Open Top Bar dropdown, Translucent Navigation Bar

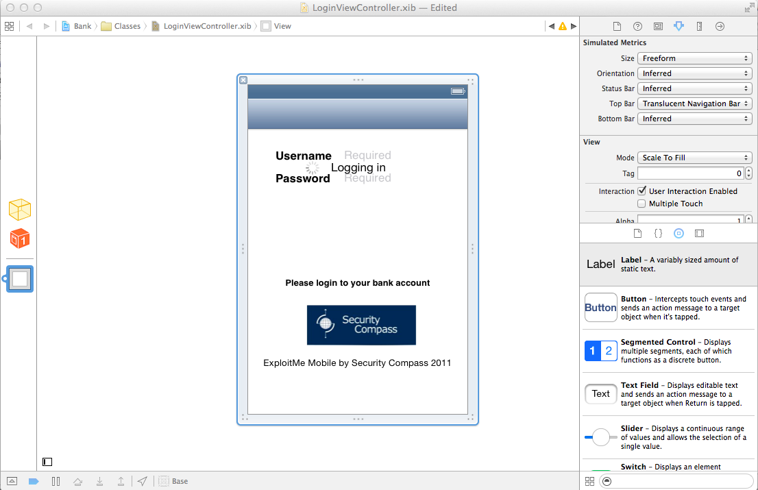[x=695, y=103]
